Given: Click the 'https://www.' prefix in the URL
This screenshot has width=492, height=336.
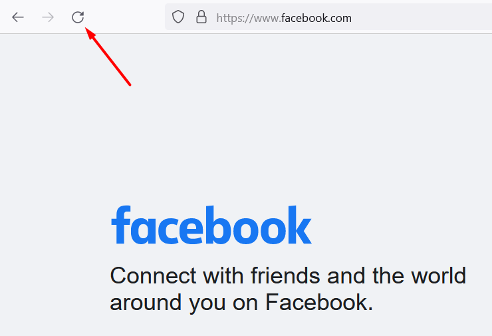Looking at the screenshot, I should coord(249,18).
